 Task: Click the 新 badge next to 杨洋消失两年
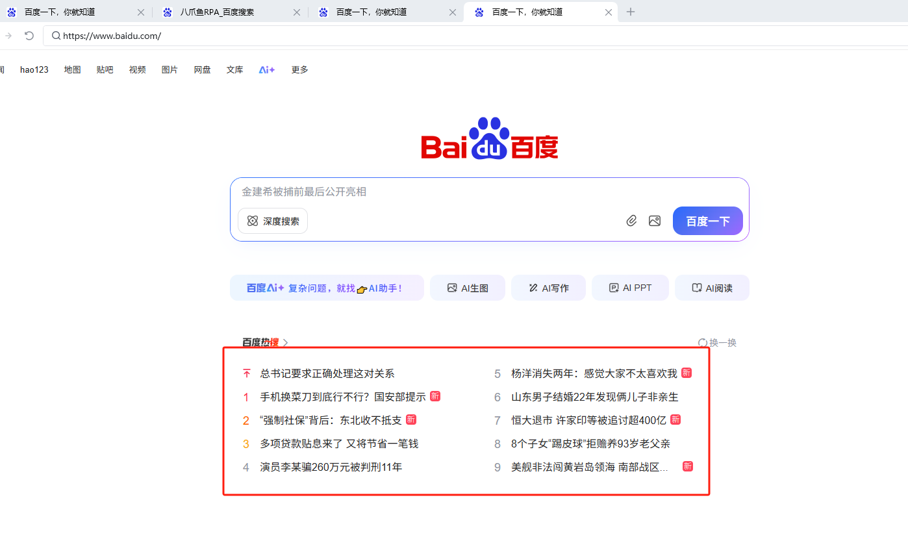687,373
